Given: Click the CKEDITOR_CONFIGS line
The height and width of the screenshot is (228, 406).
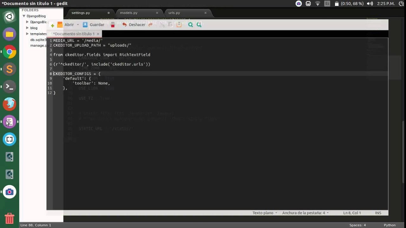Looking at the screenshot, I should point(77,74).
